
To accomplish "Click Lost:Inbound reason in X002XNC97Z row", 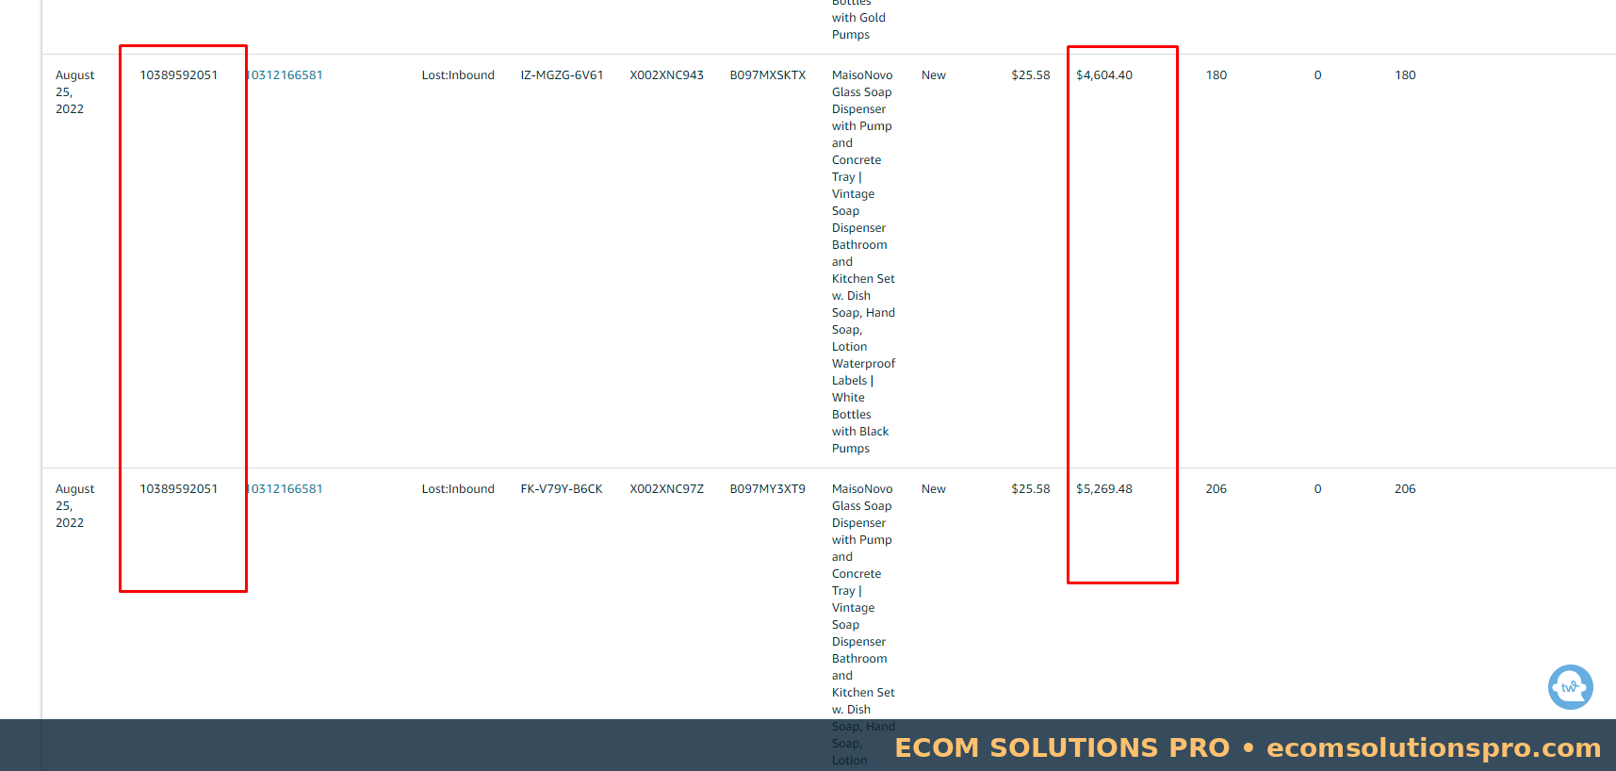I will pos(458,489).
